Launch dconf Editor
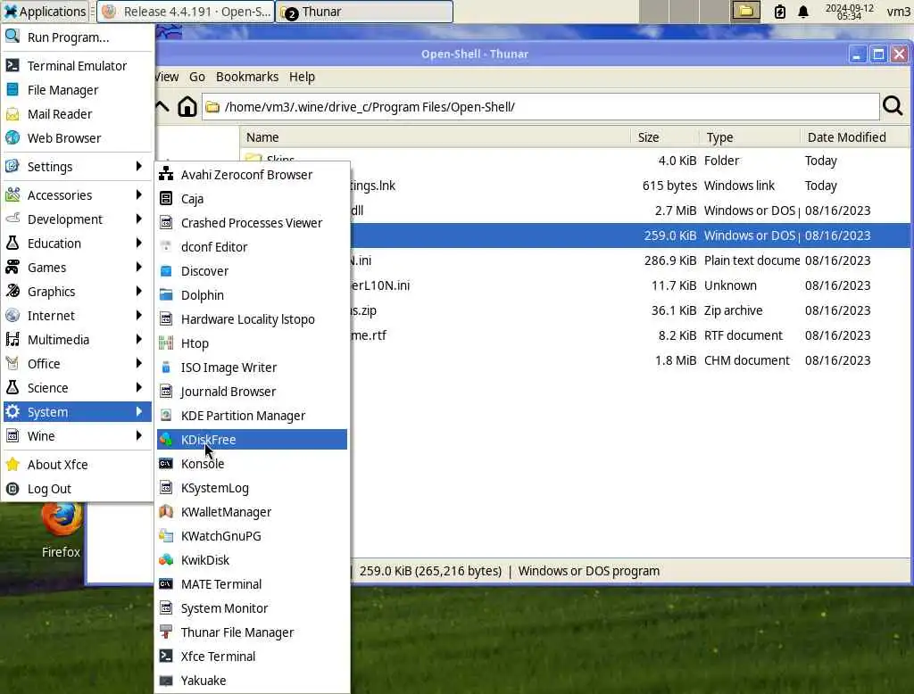This screenshot has width=914, height=694. (x=252, y=246)
